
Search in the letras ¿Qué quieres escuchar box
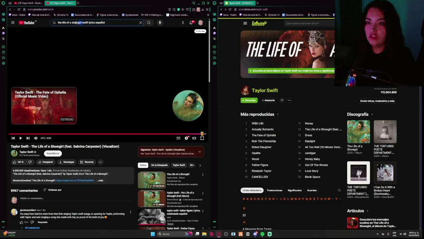click(310, 23)
